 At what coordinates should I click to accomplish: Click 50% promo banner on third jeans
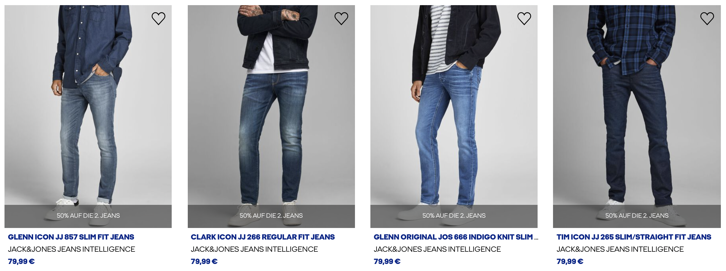pos(454,216)
